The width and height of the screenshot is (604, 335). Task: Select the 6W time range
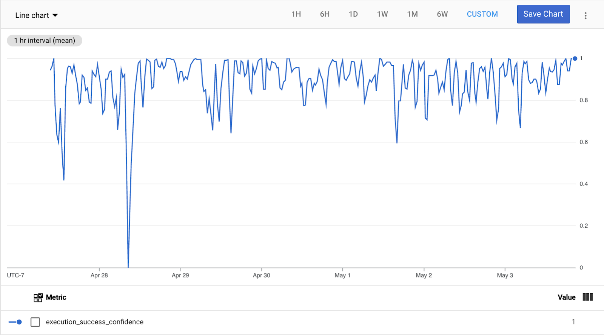point(442,14)
